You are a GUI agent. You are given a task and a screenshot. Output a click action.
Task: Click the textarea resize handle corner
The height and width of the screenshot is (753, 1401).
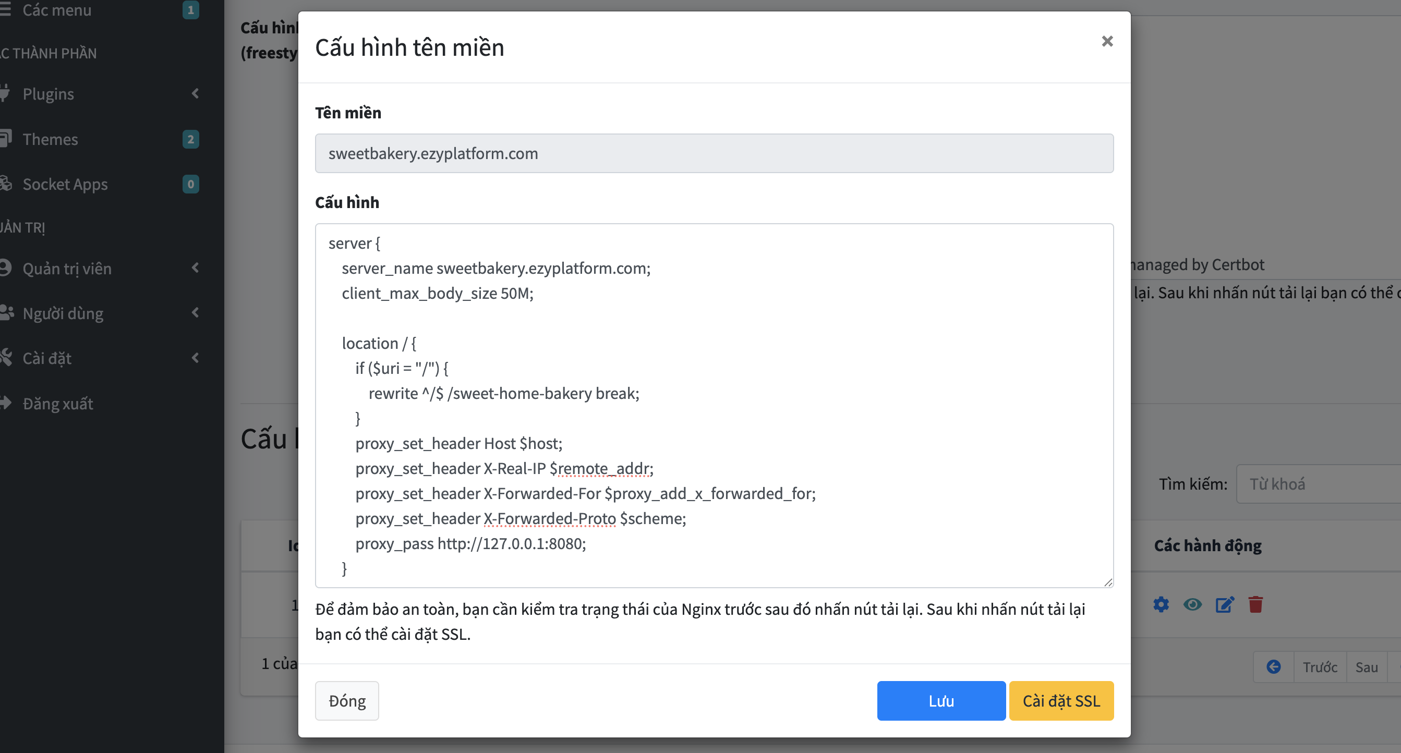1108,582
